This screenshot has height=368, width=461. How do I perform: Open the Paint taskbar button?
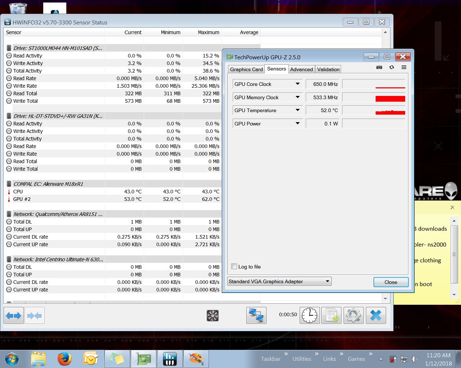[x=196, y=359]
